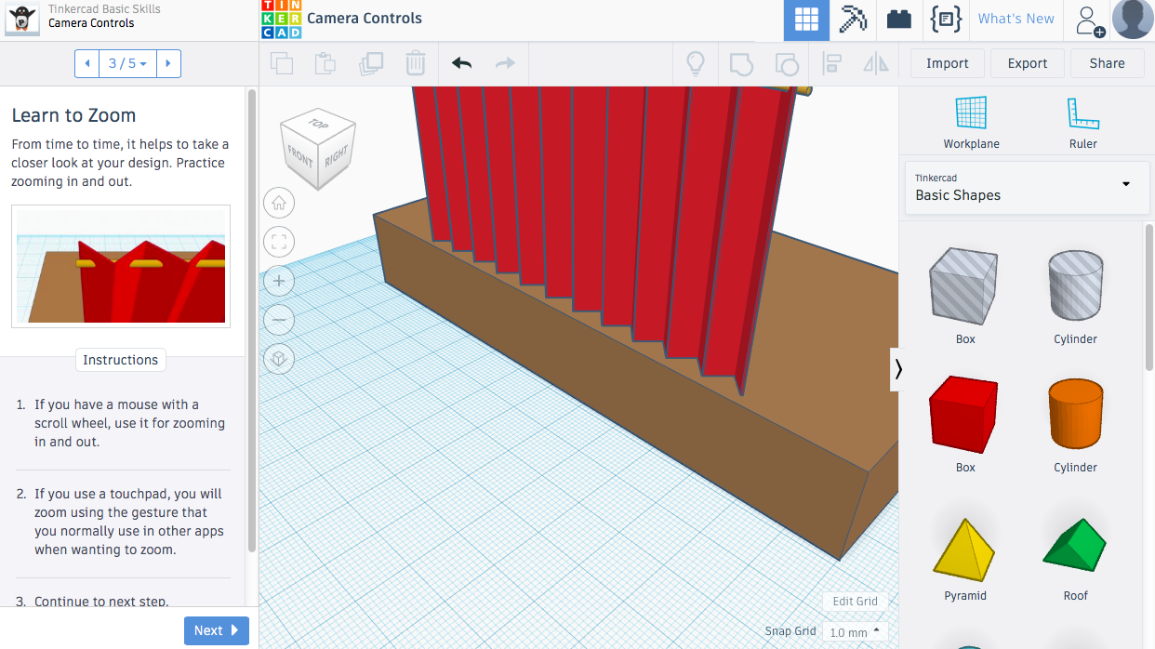Click the Home view icon

(x=279, y=203)
